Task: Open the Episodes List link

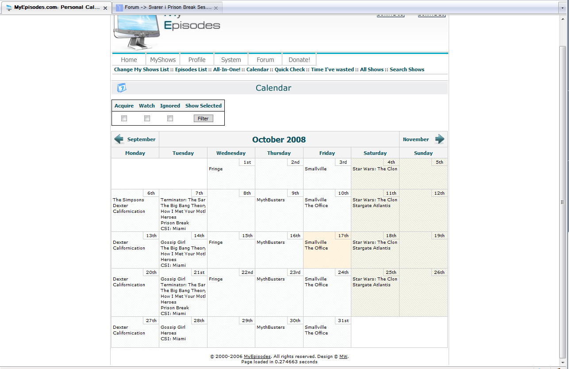Action: pos(191,69)
